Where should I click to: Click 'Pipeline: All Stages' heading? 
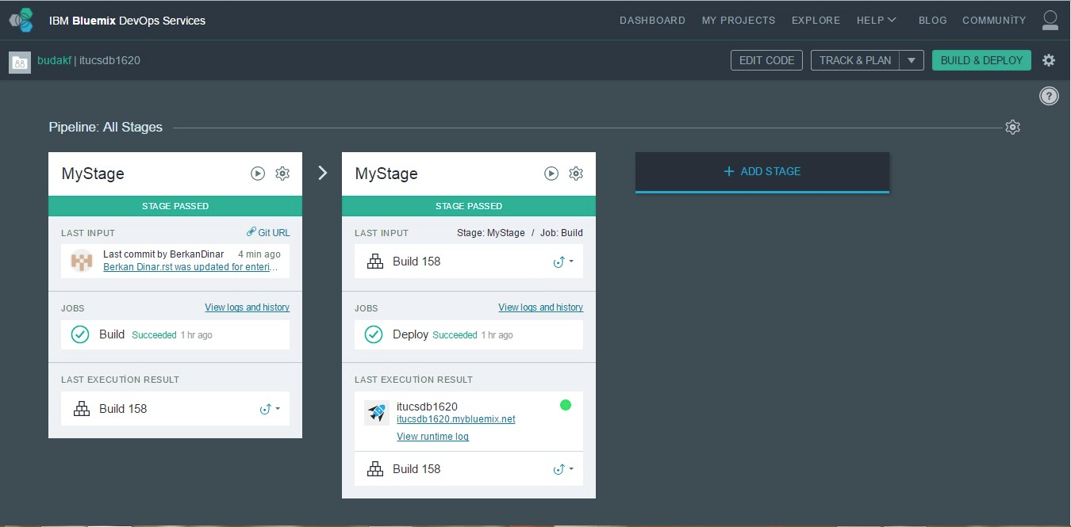point(106,127)
